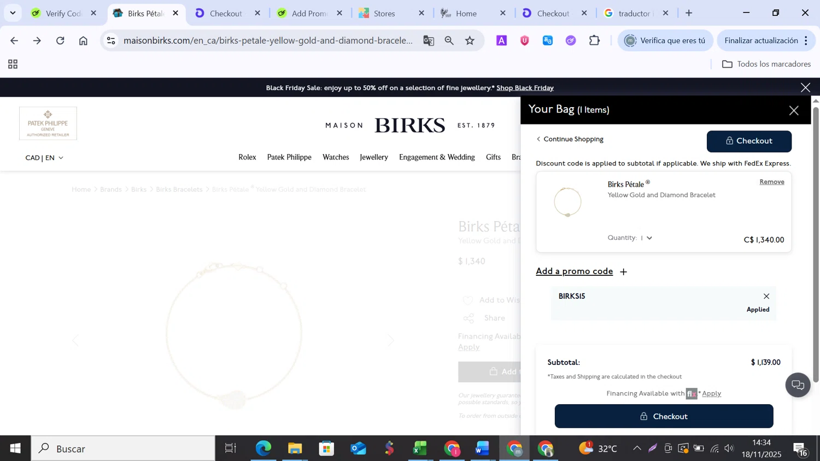The image size is (820, 461).
Task: Open the Patek Philippe menu item
Action: pos(289,157)
